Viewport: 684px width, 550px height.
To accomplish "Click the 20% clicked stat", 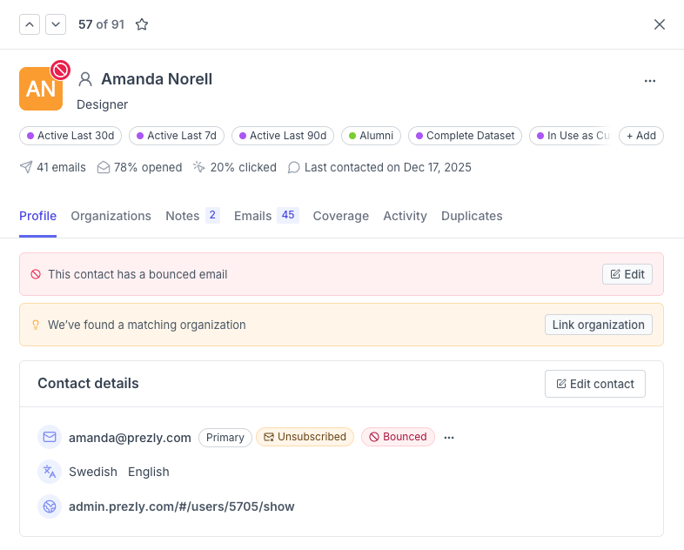I will click(x=235, y=167).
